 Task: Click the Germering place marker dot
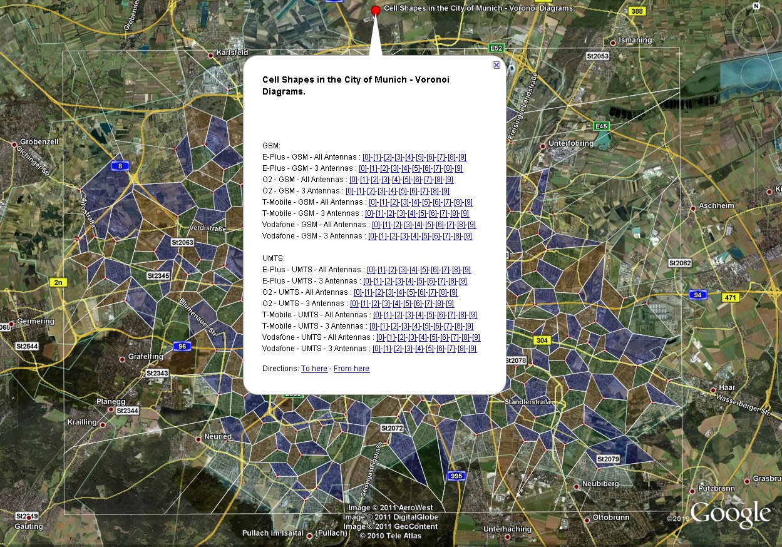point(13,324)
